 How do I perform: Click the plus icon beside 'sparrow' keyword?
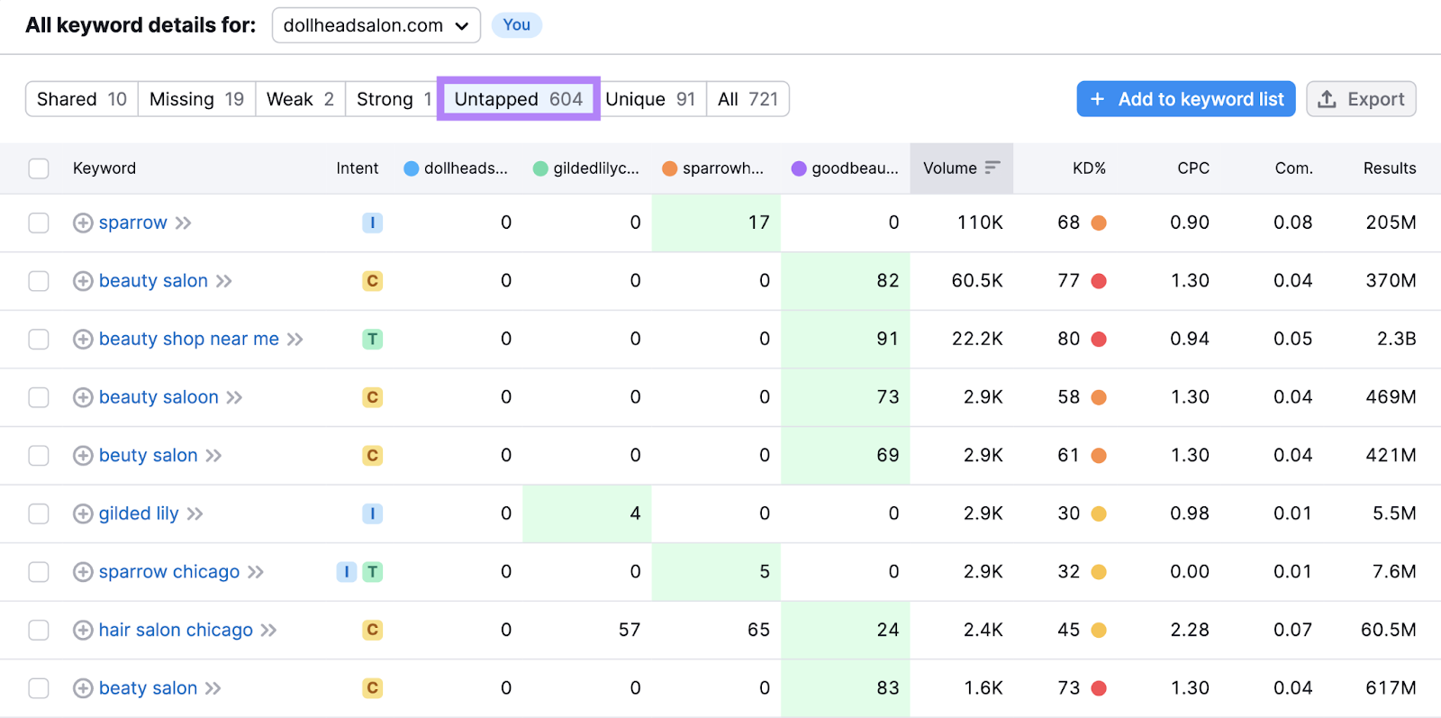coord(83,223)
